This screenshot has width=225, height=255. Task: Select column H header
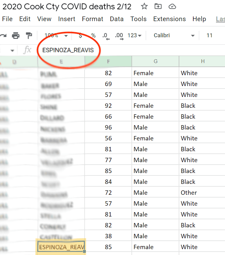202,61
